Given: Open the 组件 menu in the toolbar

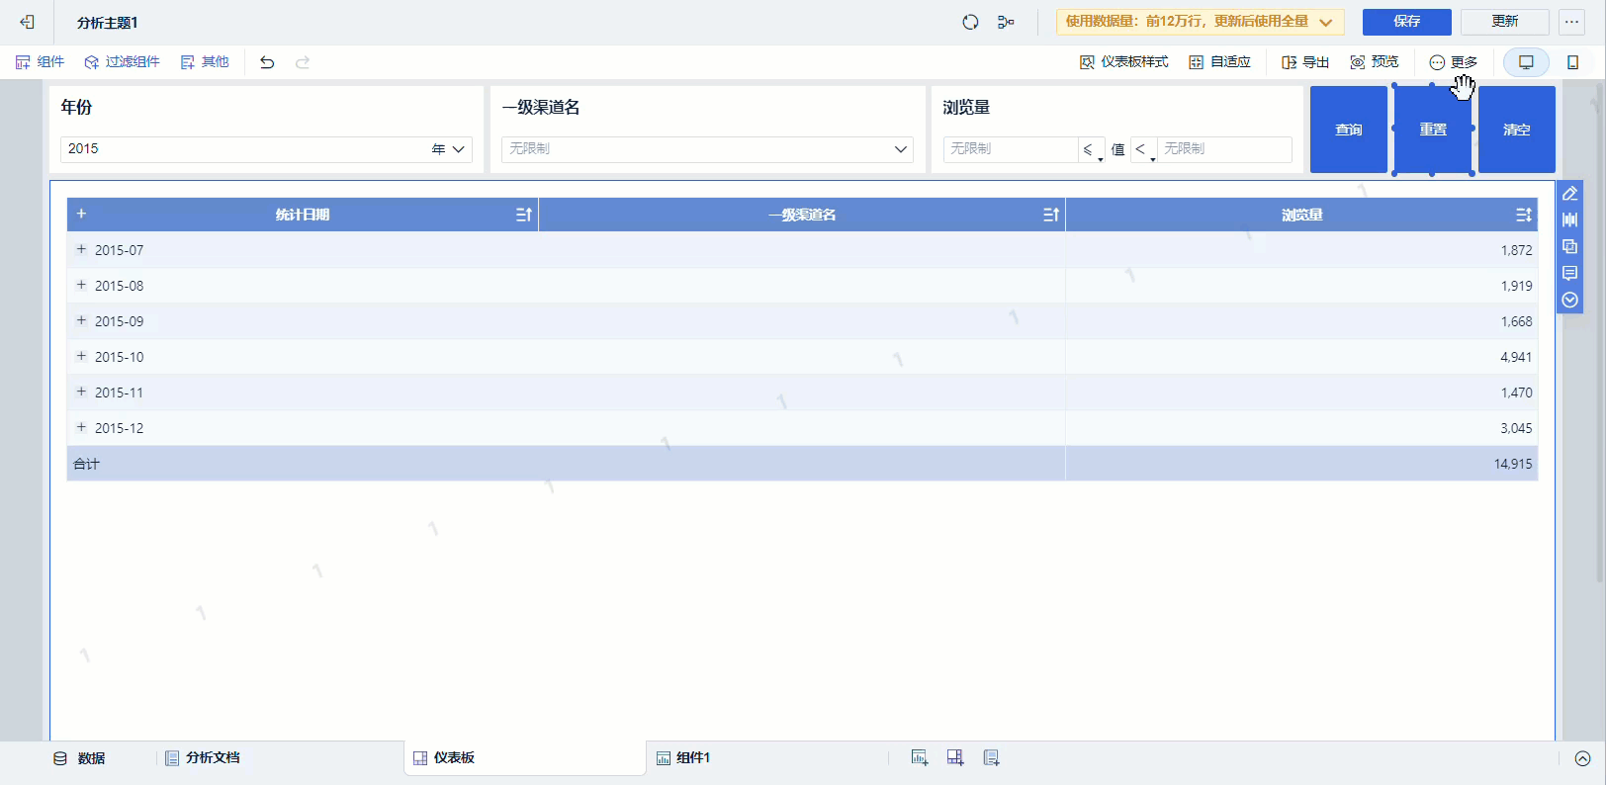Looking at the screenshot, I should point(40,62).
